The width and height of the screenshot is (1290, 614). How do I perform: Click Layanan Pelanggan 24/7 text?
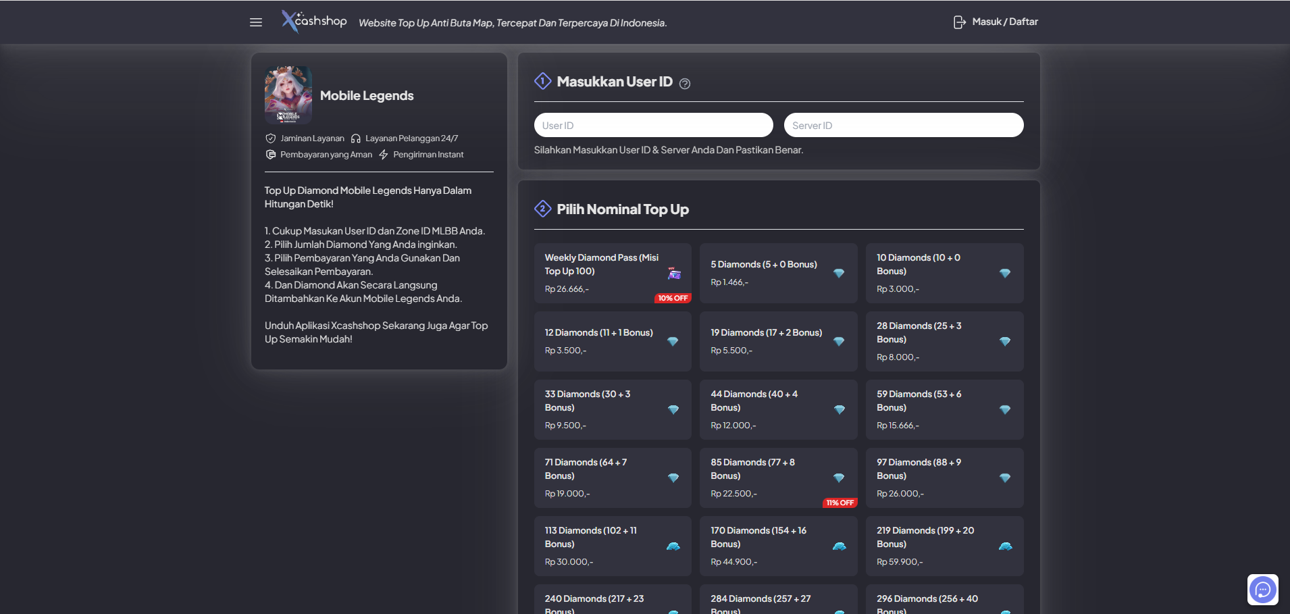click(411, 138)
